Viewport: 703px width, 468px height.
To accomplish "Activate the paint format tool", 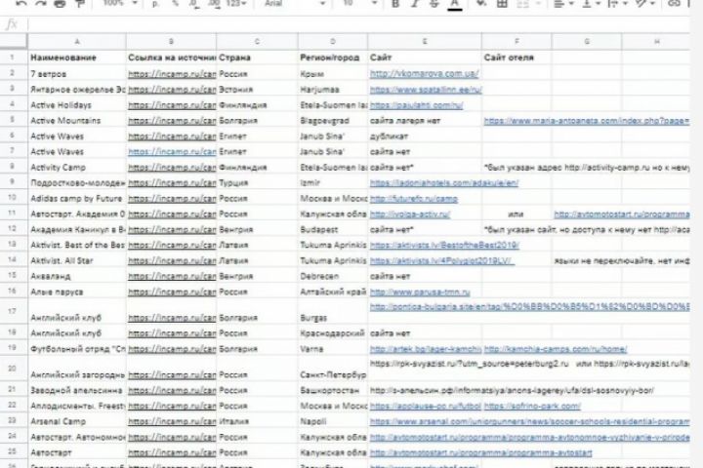I will pos(79,4).
